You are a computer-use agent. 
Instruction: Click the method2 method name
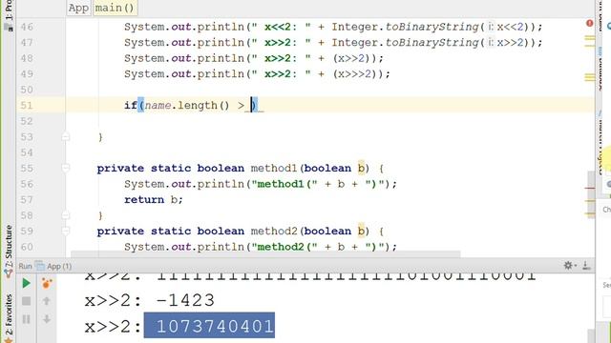(x=274, y=231)
